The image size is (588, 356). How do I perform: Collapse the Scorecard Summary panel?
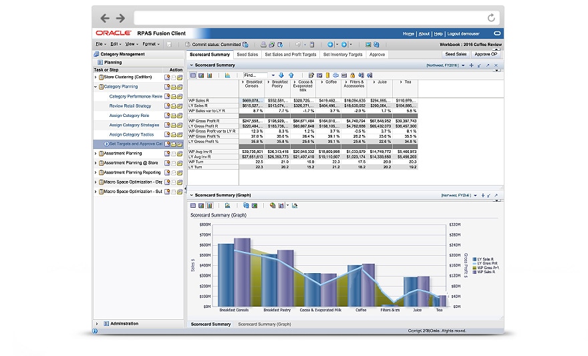coord(192,65)
